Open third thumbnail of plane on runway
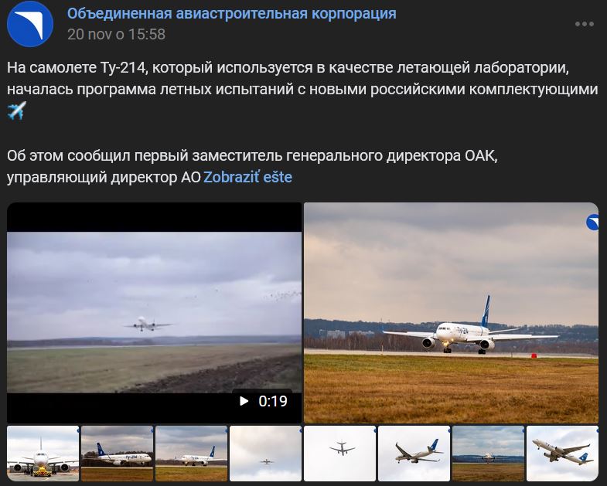The width and height of the screenshot is (607, 486). pos(191,454)
